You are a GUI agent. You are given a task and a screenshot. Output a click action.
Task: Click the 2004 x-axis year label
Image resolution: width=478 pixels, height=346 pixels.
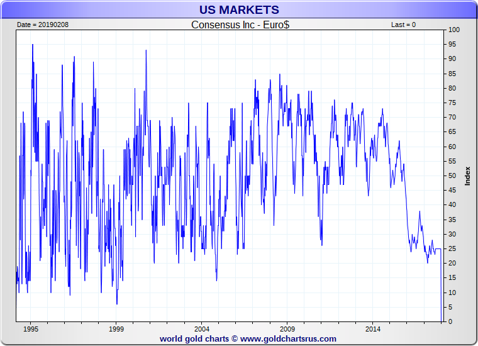[202, 329]
